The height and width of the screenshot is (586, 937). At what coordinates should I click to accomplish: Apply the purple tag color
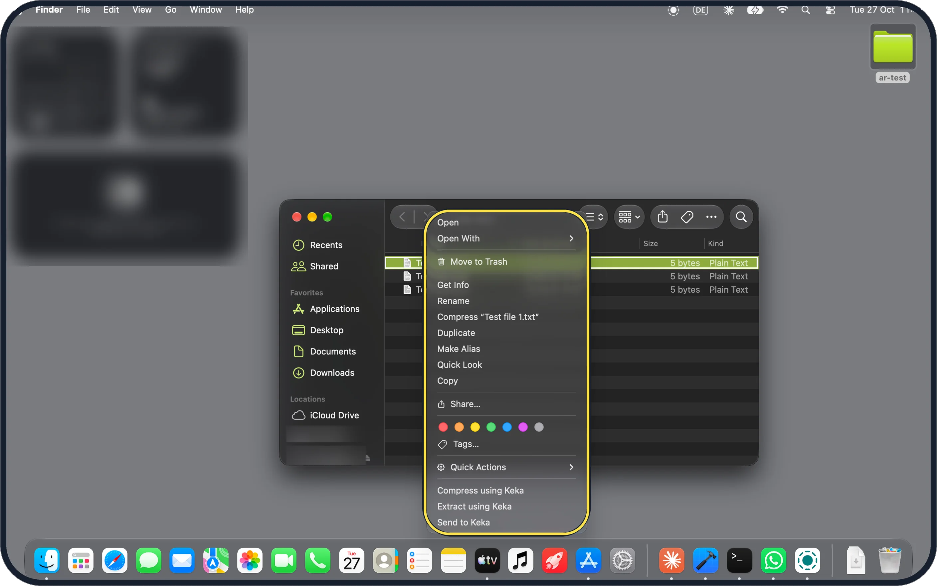coord(523,427)
